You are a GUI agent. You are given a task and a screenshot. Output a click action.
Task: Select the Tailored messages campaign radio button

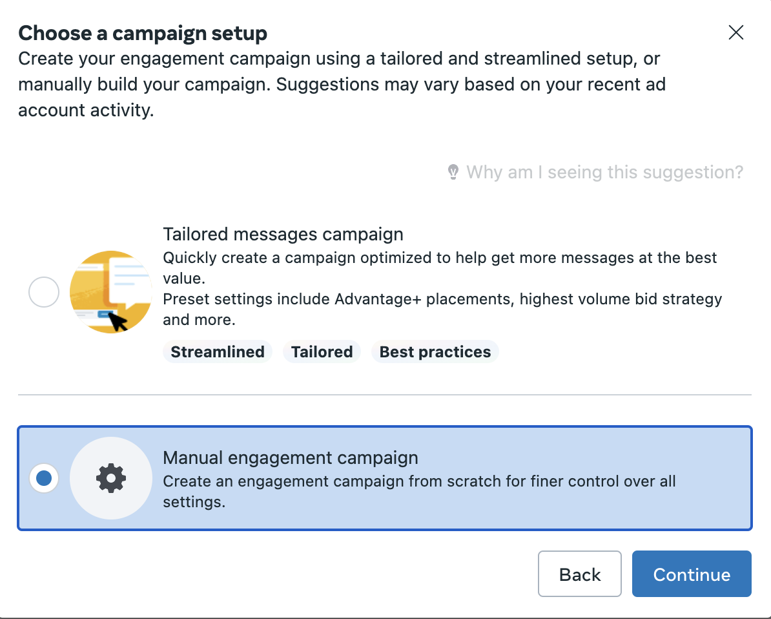pos(44,292)
